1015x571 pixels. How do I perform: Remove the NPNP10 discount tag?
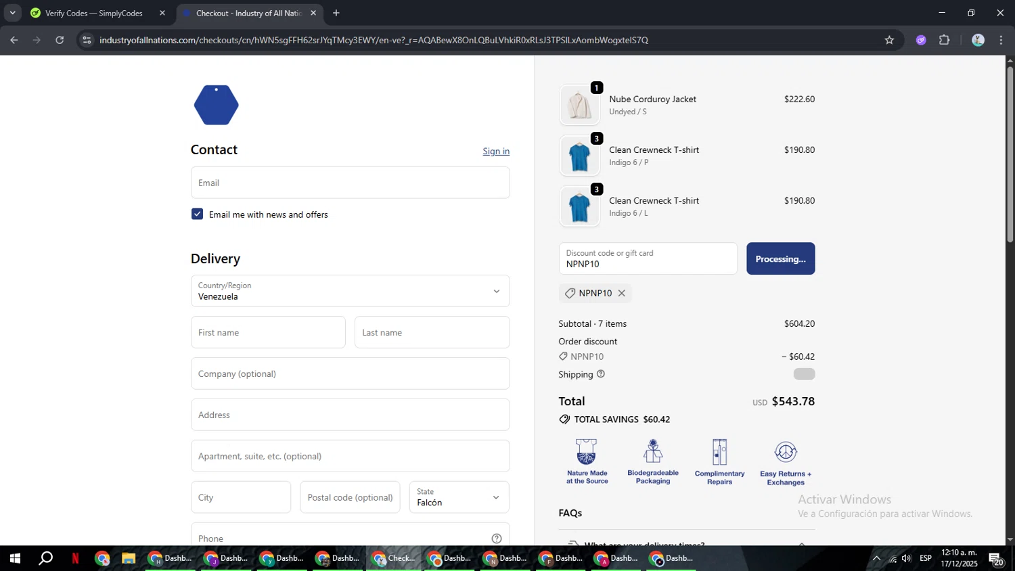pos(621,293)
